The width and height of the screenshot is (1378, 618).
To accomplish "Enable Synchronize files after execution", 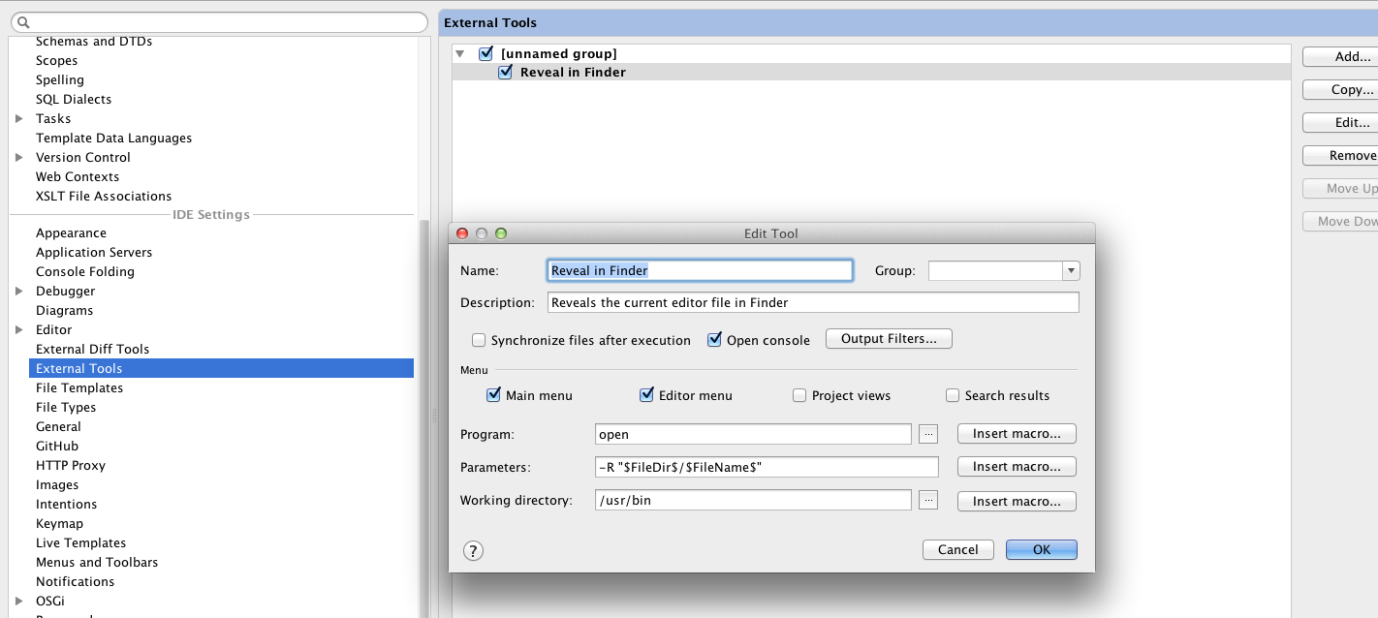I will click(x=479, y=340).
